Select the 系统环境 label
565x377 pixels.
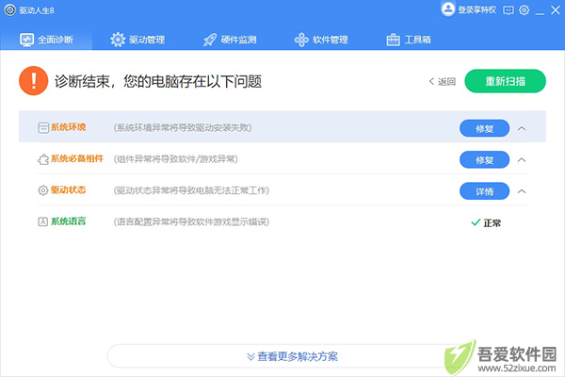(x=68, y=127)
